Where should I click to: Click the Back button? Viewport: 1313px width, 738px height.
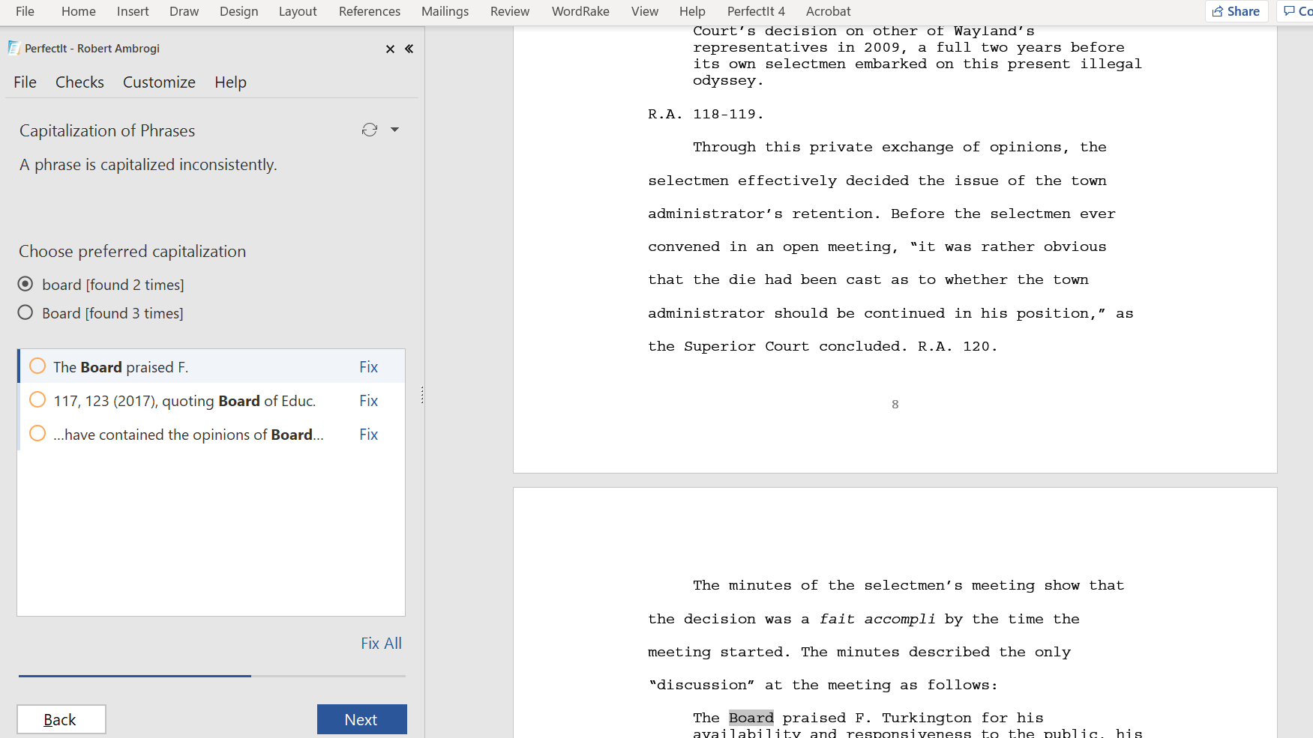click(61, 719)
